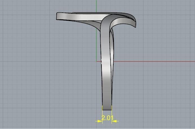Select the yellow 2.01 dimension text
This screenshot has width=195, height=129.
(107, 118)
